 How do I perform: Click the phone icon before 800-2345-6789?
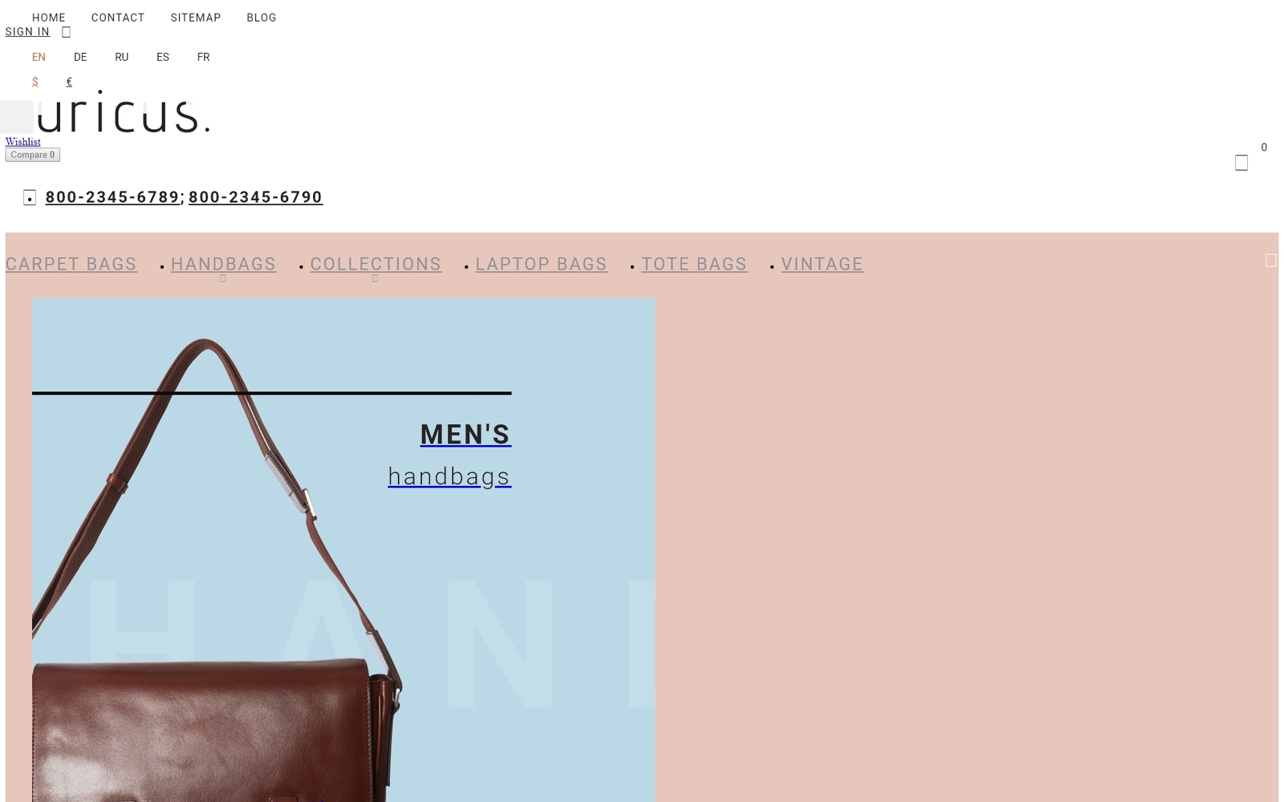pos(30,197)
